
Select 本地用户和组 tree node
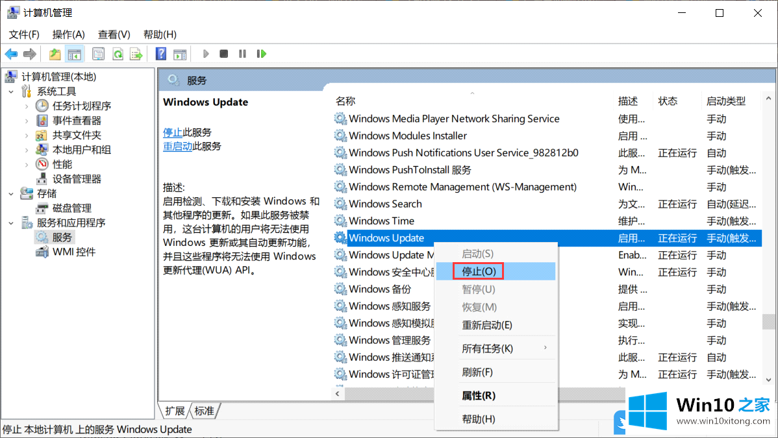point(81,150)
